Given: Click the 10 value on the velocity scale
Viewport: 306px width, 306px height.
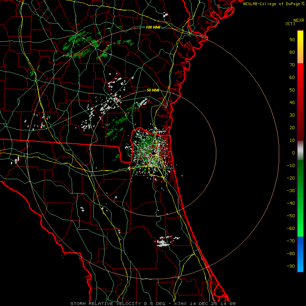Looking at the screenshot, I should click(x=292, y=140).
